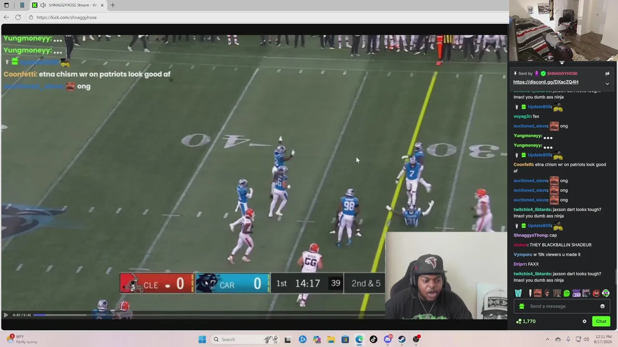Click username Driprr in chat
The image size is (618, 347).
click(x=520, y=264)
